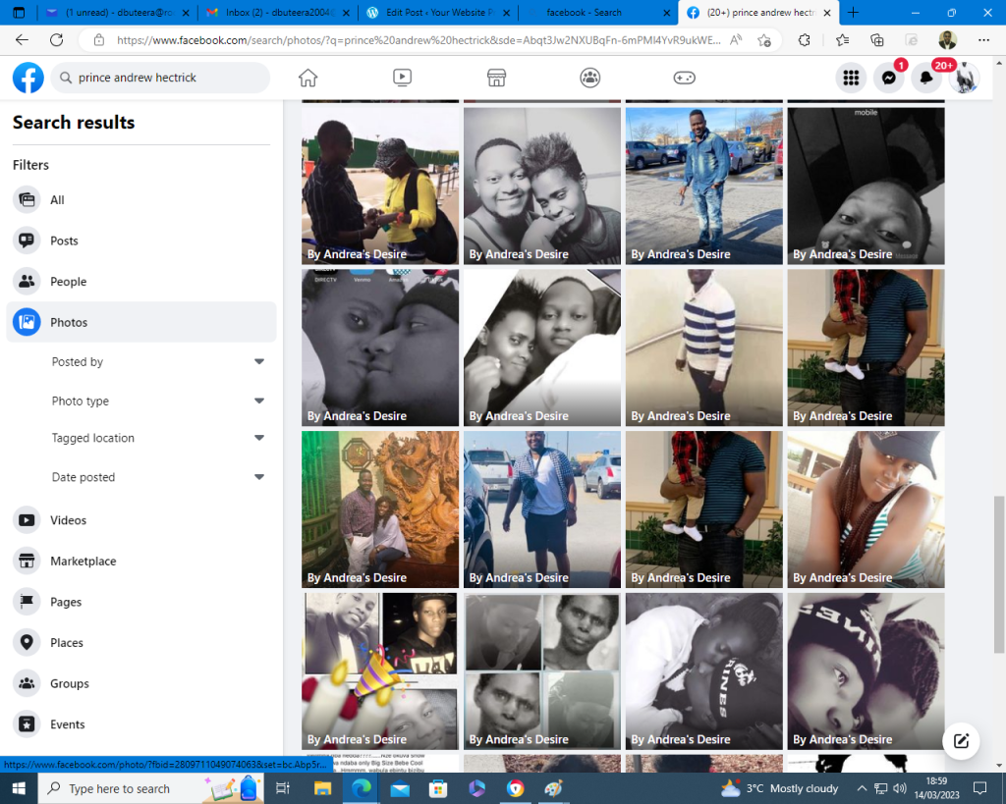Open the Groups icon in top navigation
1006x804 pixels.
(589, 79)
